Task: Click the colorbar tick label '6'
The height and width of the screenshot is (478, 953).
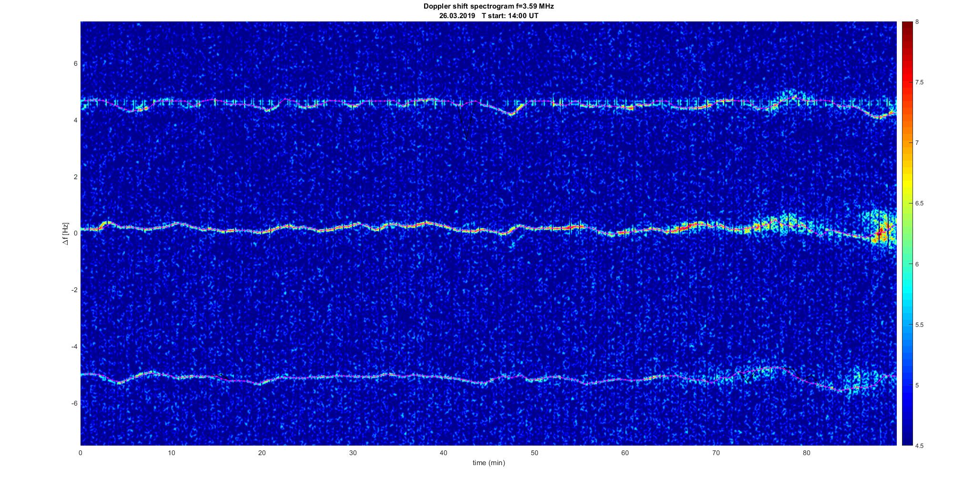Action: 917,264
